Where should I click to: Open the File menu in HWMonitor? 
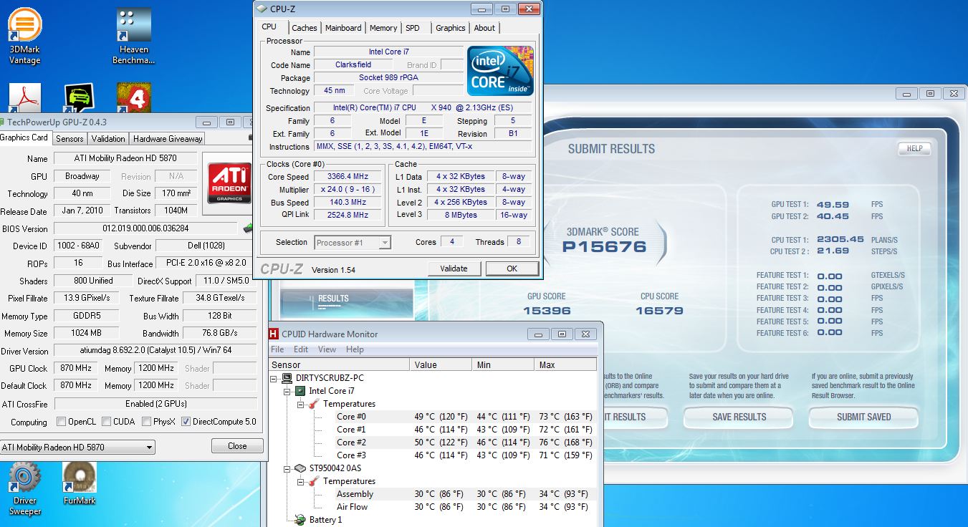(277, 349)
